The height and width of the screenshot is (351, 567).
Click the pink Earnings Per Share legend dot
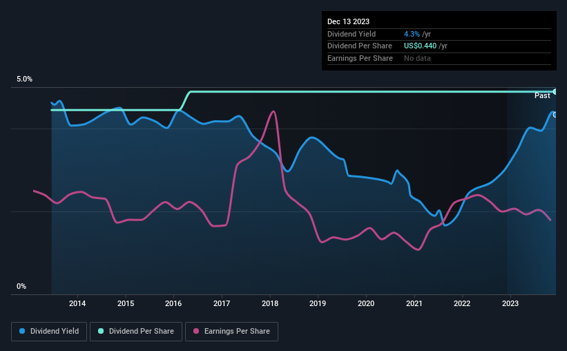[x=196, y=331]
